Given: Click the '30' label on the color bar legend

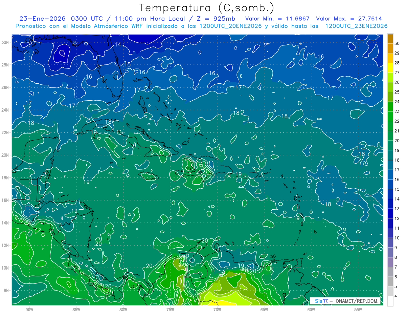Looking at the screenshot, I should (397, 43).
